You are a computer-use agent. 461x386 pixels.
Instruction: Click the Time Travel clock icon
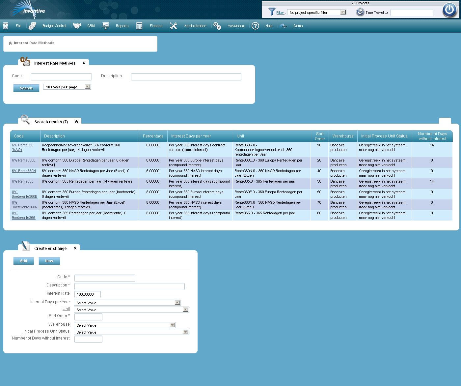[360, 12]
